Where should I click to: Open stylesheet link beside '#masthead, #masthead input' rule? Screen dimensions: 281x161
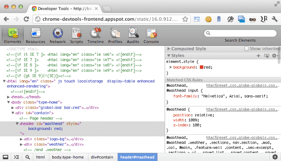[243, 85]
